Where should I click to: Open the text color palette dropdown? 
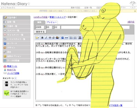click(58, 38)
